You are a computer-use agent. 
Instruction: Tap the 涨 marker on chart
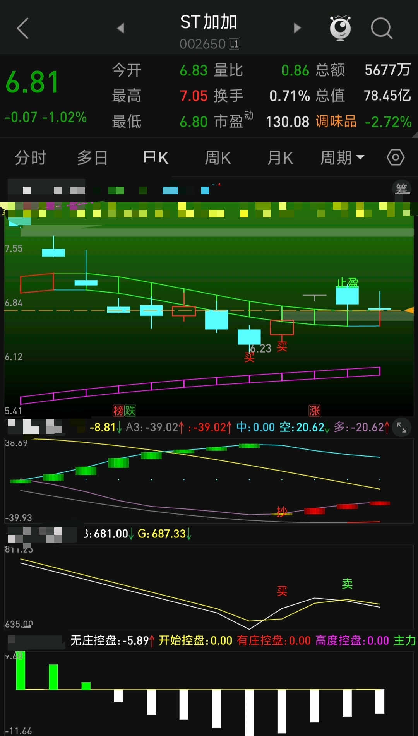tap(315, 411)
